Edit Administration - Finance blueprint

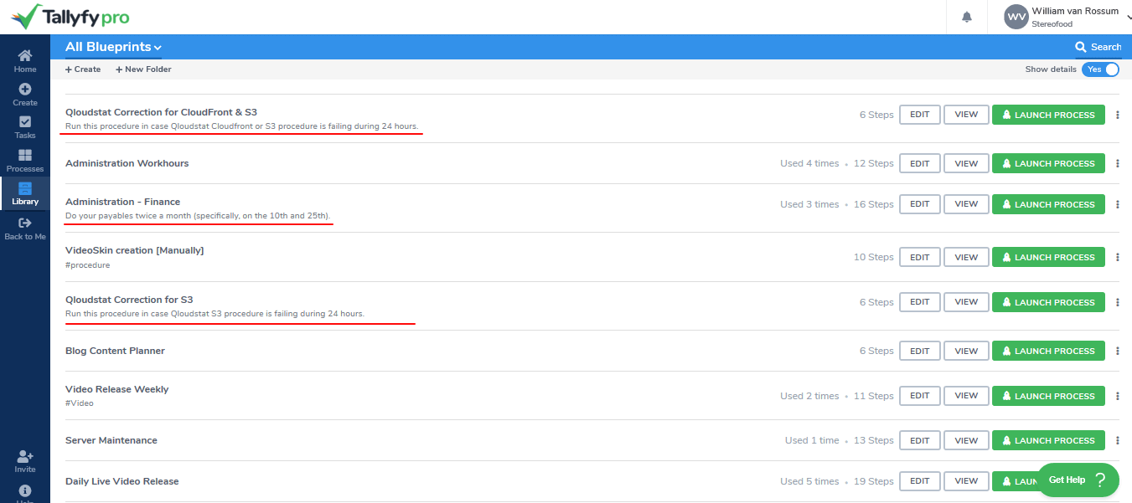(920, 204)
